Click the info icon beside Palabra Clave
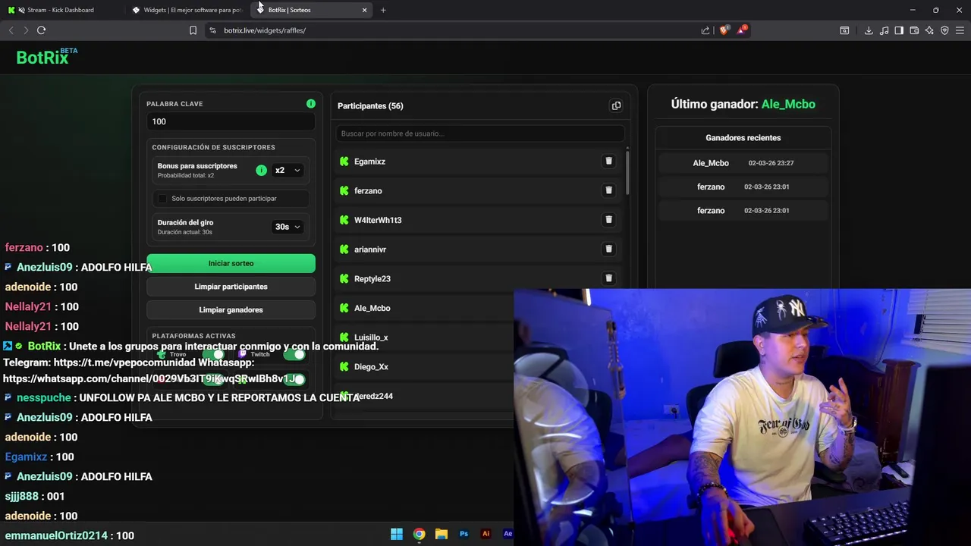Viewport: 971px width, 546px height. (x=311, y=104)
